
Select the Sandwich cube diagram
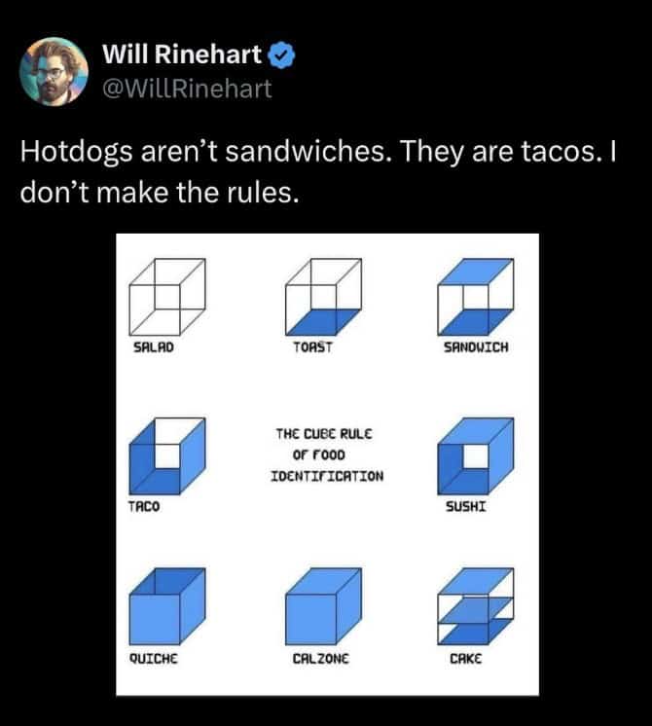coord(476,296)
